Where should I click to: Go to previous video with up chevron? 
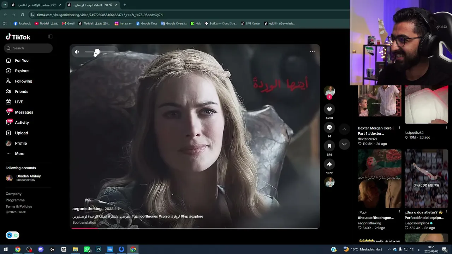click(344, 129)
